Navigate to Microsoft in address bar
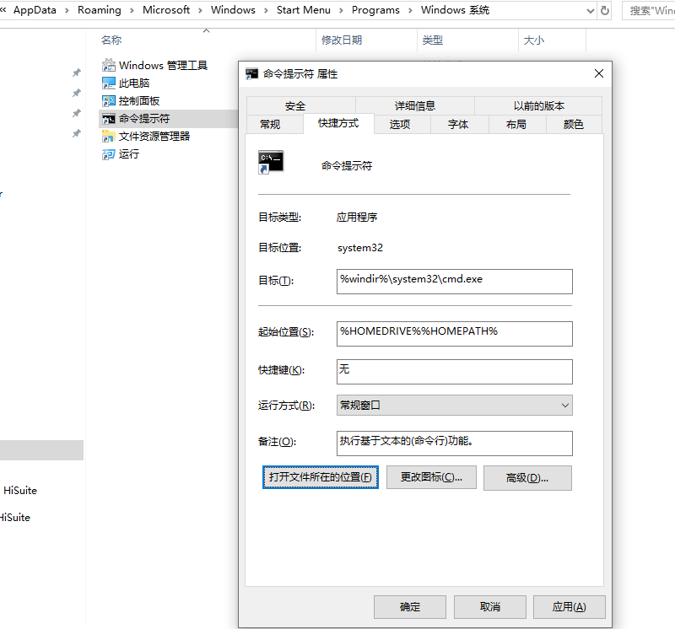Viewport: 675px width, 629px height. (166, 10)
